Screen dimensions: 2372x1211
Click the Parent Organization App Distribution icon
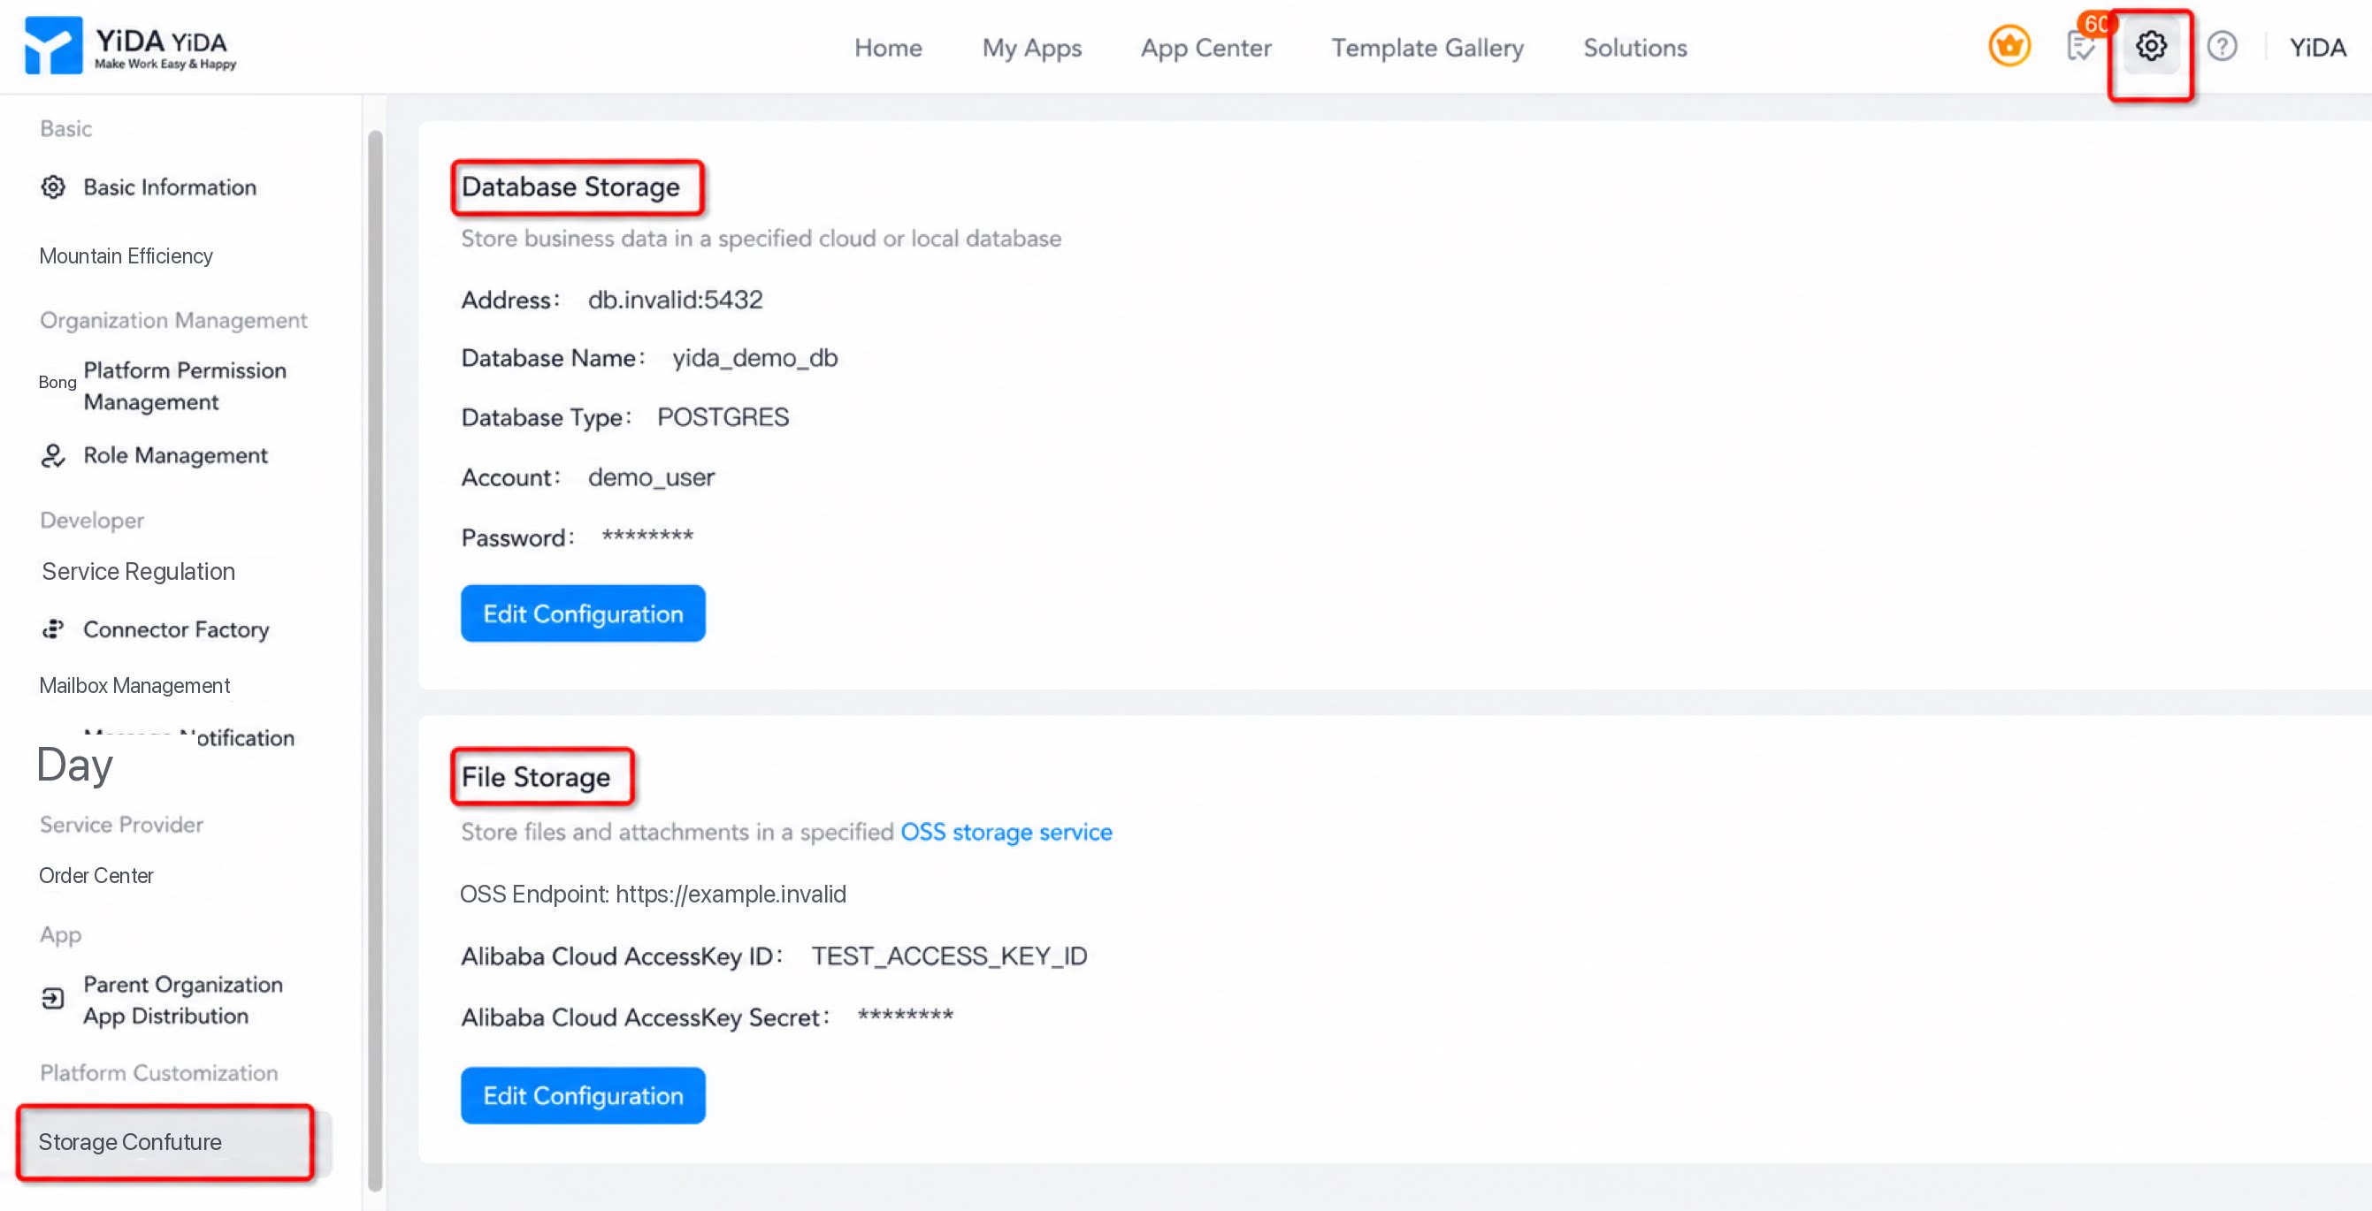[53, 999]
